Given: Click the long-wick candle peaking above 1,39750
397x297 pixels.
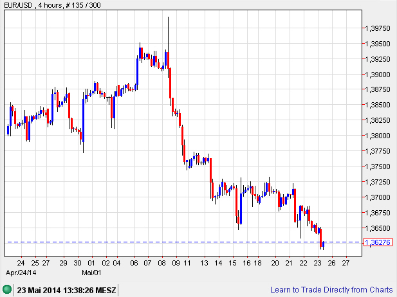Looking at the screenshot, I should (168, 47).
